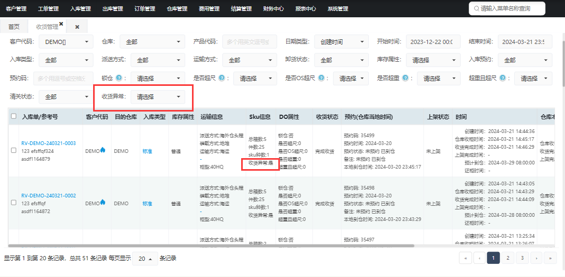The image size is (565, 277).
Task: Open the 客户管理 menu
Action: pos(16,9)
